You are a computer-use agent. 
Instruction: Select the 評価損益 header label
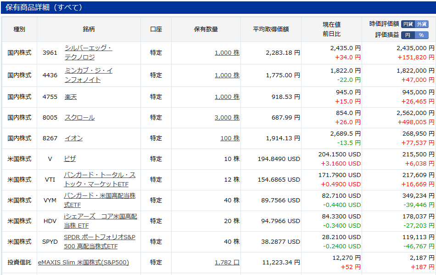387,35
